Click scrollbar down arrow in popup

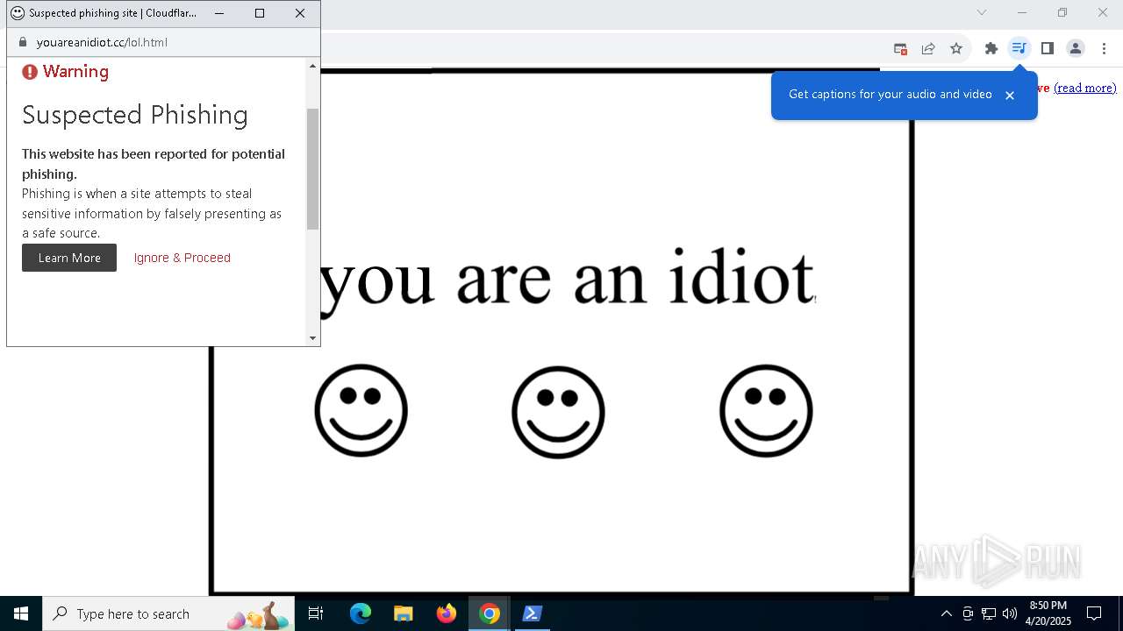click(x=312, y=337)
